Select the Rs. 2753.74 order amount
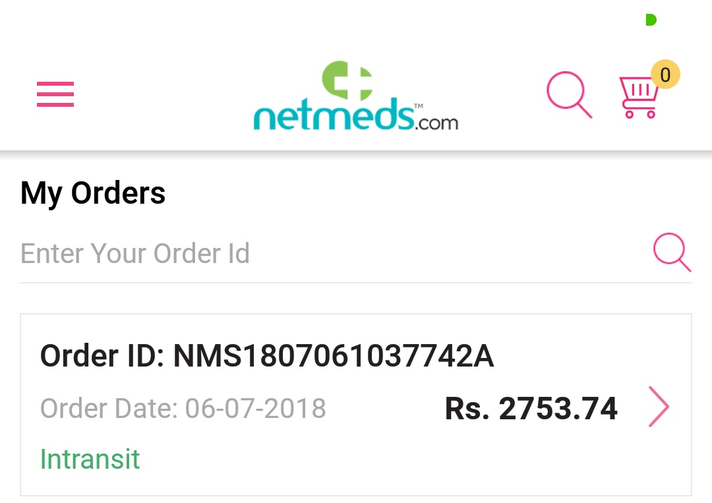 pos(531,409)
